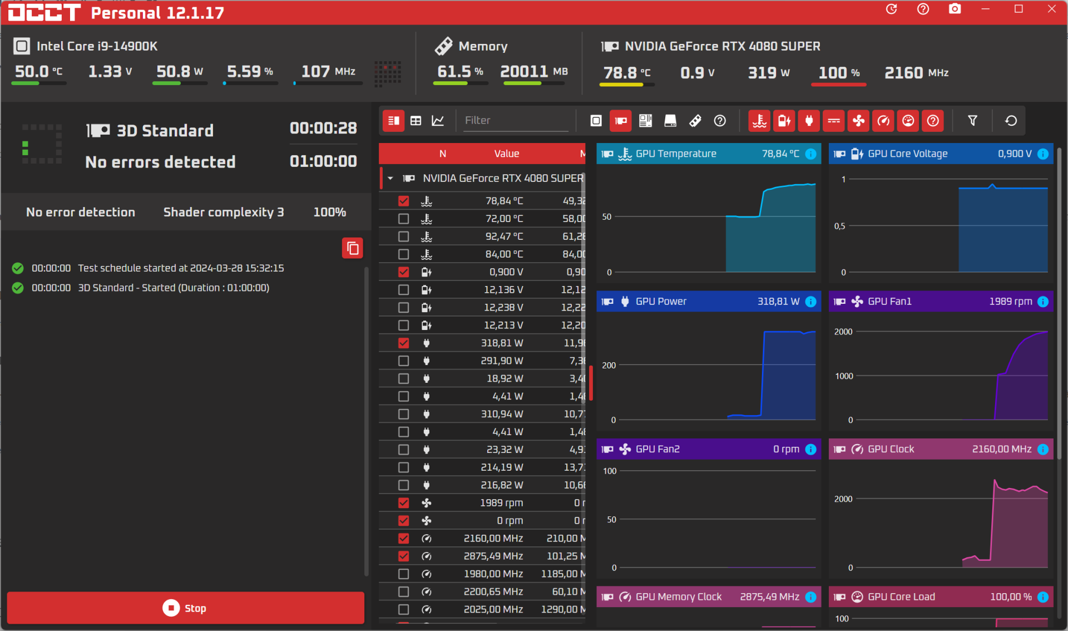1068x631 pixels.
Task: Toggle the fan sensor type filter
Action: tap(859, 121)
